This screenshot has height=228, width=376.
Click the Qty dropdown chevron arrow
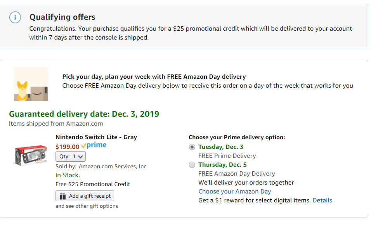pyautogui.click(x=81, y=157)
